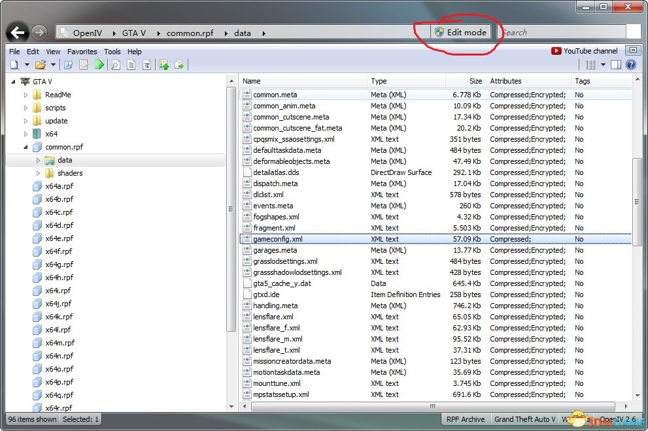
Task: Click the text document 'T' toolbar icon
Action: 146,65
